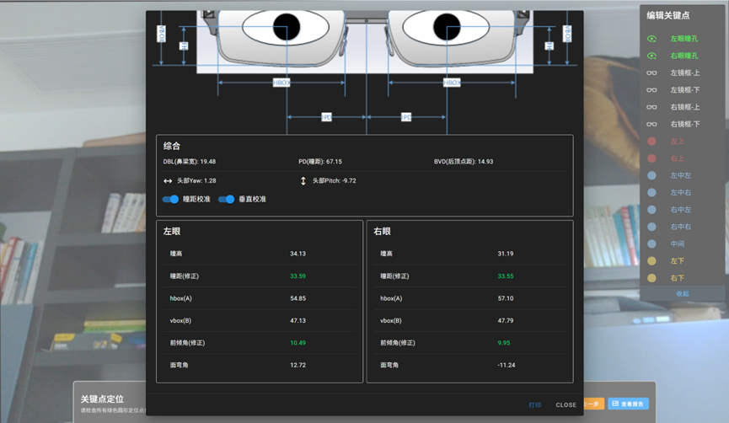
Task: Pick the 右镜框-下 glasses keypoint
Action: (x=673, y=124)
